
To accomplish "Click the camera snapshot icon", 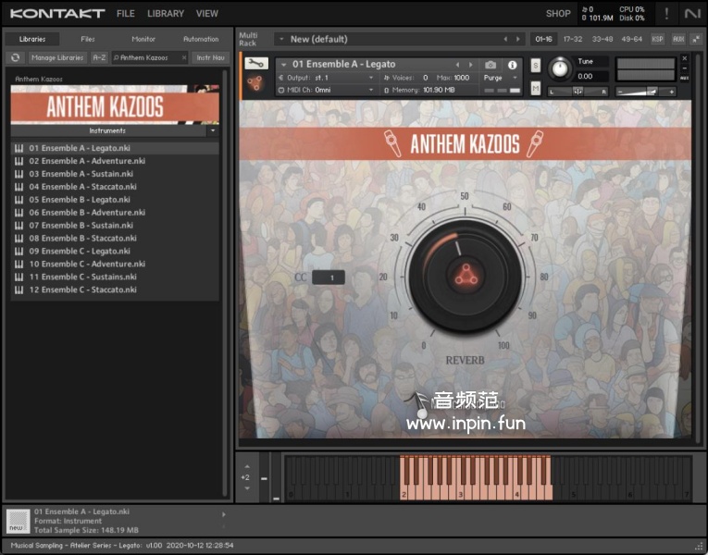I will click(491, 65).
